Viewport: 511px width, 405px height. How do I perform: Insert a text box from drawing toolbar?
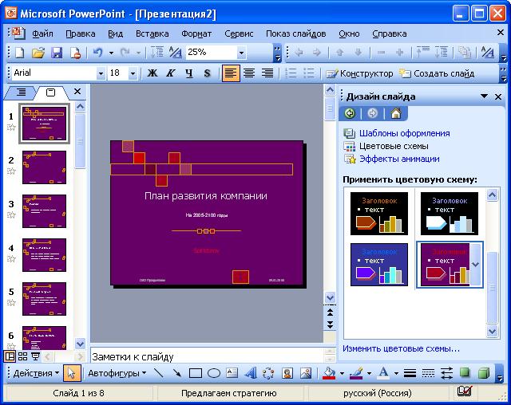click(232, 373)
